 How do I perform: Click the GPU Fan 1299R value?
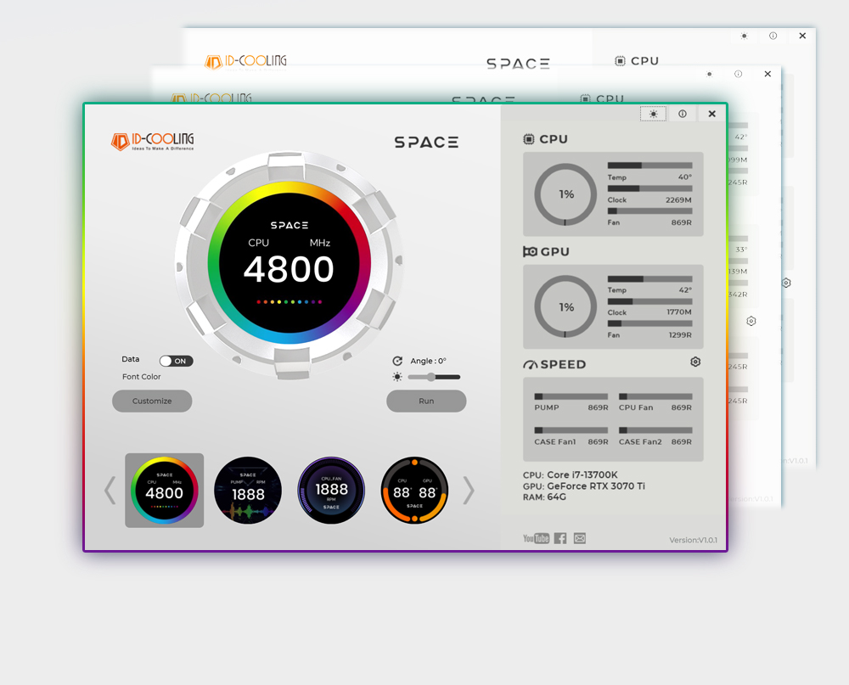tap(680, 335)
